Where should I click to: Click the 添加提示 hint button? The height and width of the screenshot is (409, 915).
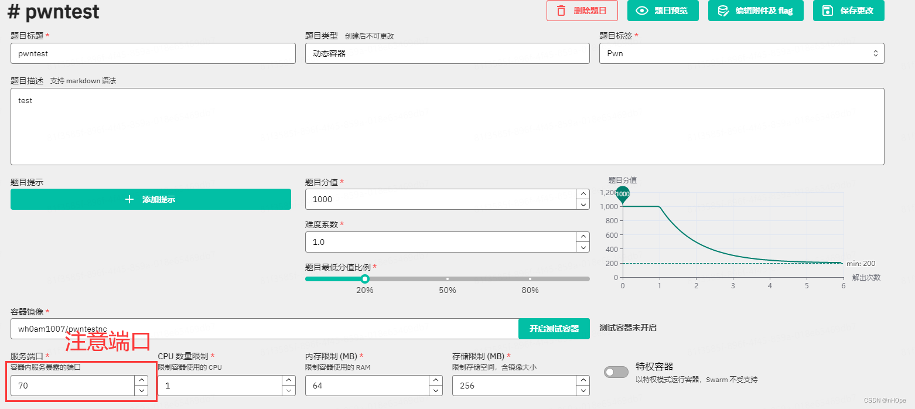pos(151,199)
